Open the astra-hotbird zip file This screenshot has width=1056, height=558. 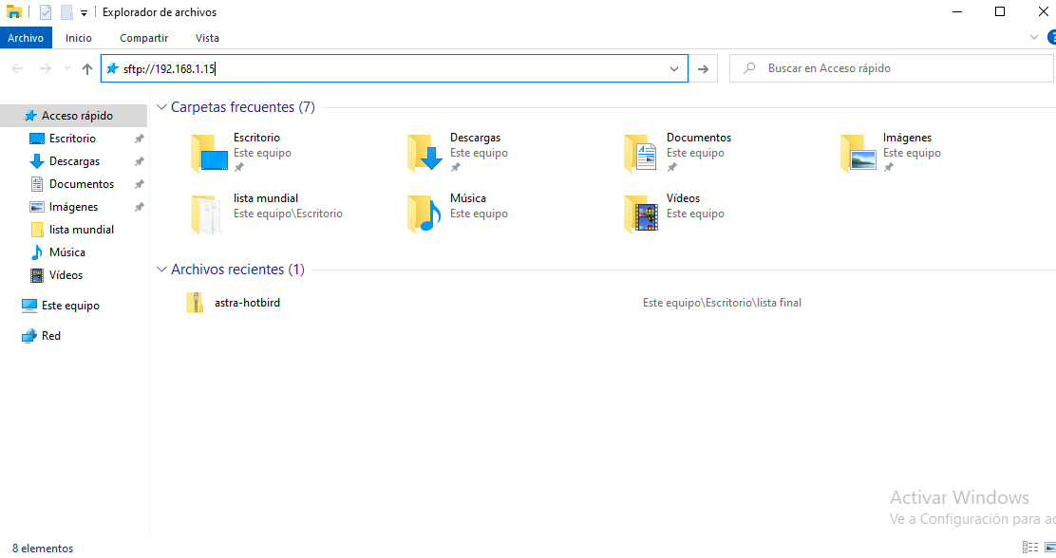pyautogui.click(x=195, y=303)
